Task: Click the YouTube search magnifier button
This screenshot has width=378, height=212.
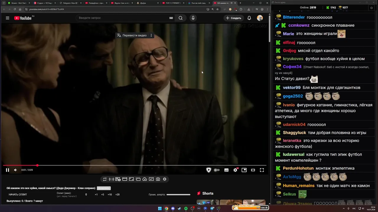Action: coord(180,18)
